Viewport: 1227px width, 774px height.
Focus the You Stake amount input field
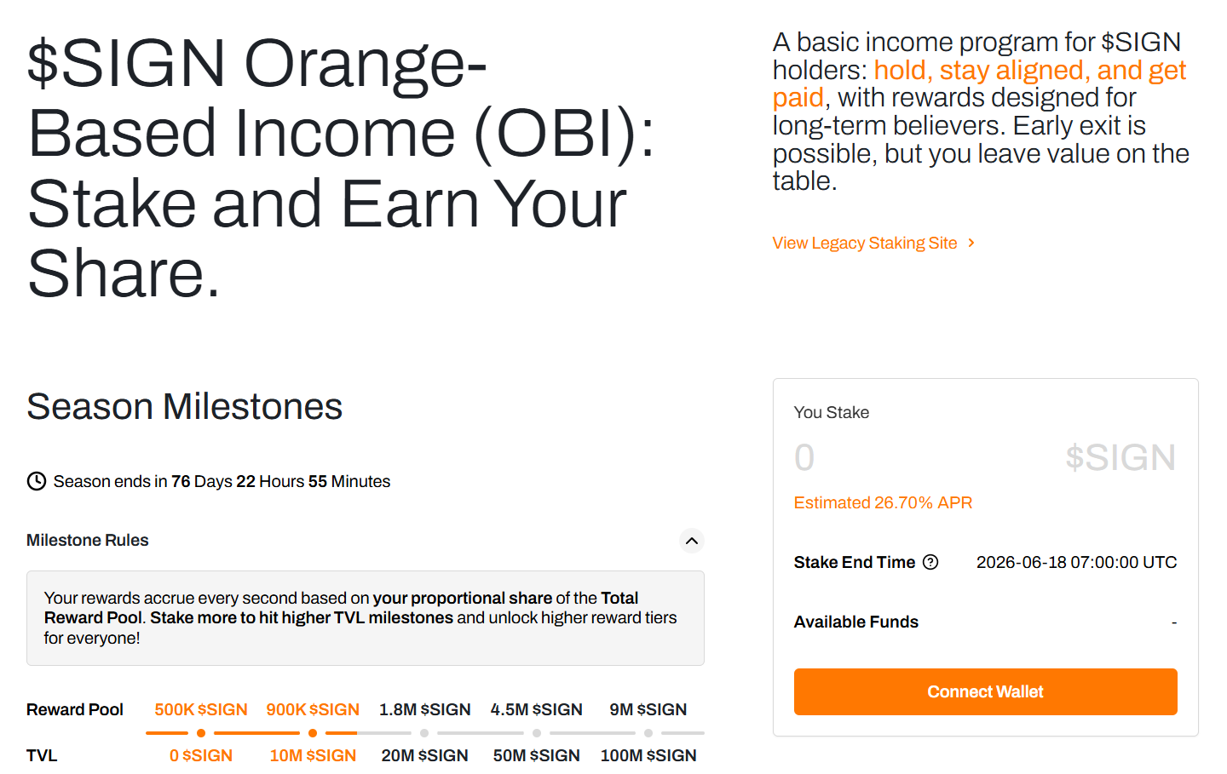[x=920, y=457]
